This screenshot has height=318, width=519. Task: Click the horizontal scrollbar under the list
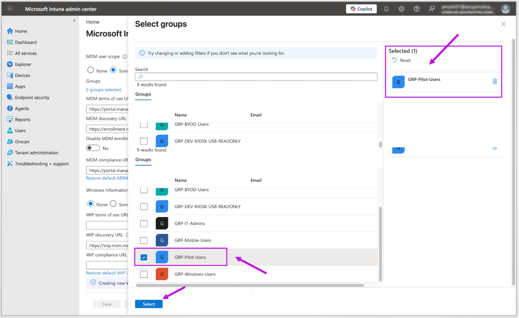point(250,285)
